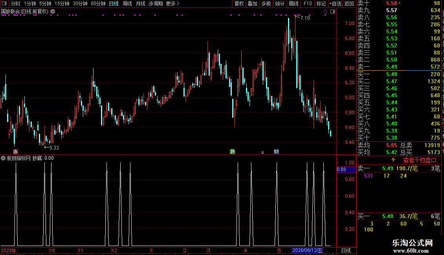Switch to 30分钟 chart period
Image resolution: width=444 pixels, height=255 pixels.
[80, 4]
